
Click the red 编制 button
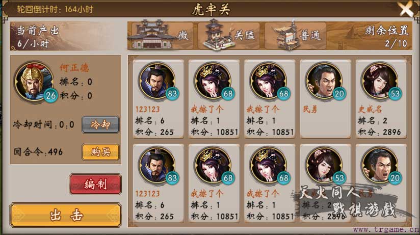click(95, 184)
